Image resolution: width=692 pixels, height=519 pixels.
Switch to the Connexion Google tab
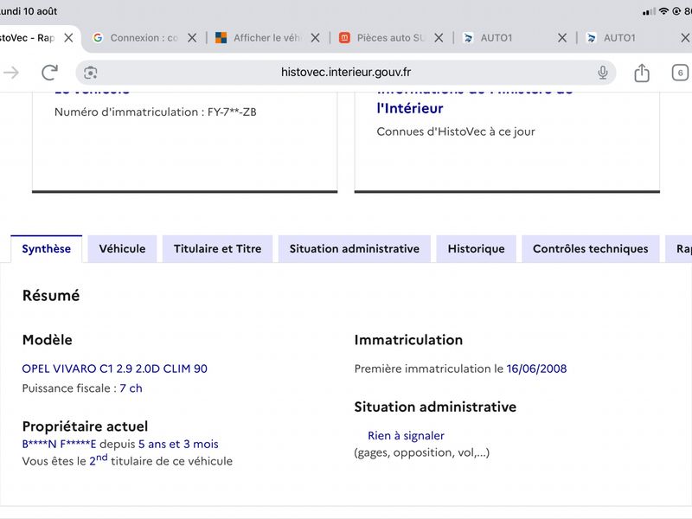[144, 38]
